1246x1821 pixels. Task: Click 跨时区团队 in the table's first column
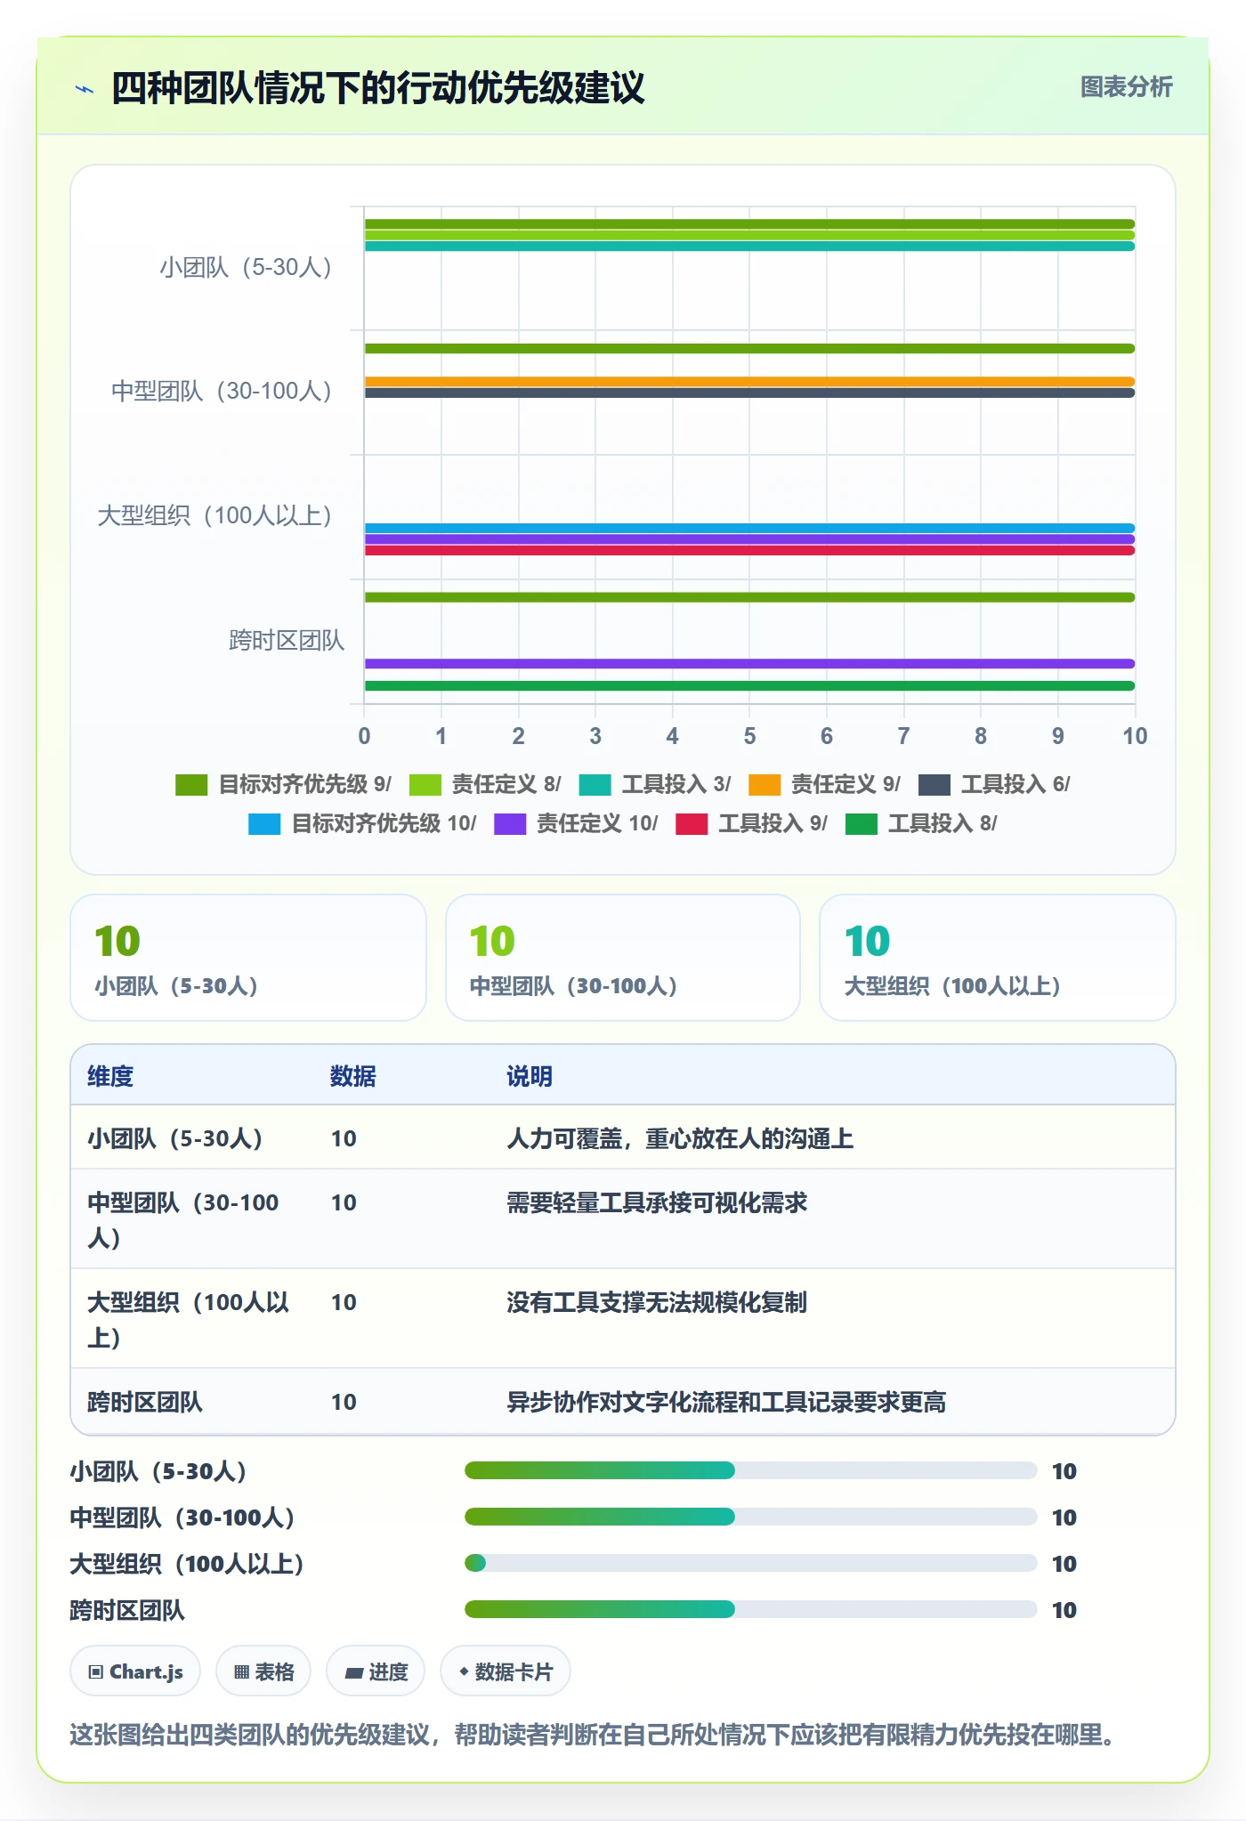coord(145,1402)
